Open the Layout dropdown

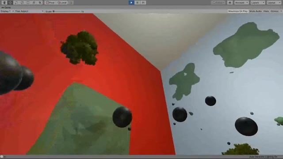[x=274, y=3]
